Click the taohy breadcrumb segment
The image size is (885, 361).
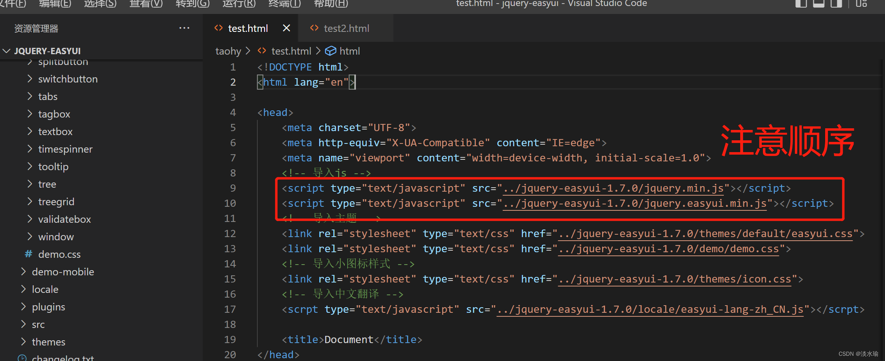coord(228,51)
